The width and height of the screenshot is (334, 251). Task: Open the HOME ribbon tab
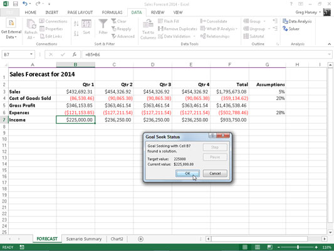click(x=31, y=13)
